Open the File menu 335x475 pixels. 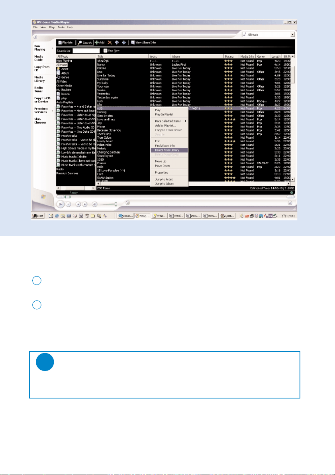tap(35, 27)
